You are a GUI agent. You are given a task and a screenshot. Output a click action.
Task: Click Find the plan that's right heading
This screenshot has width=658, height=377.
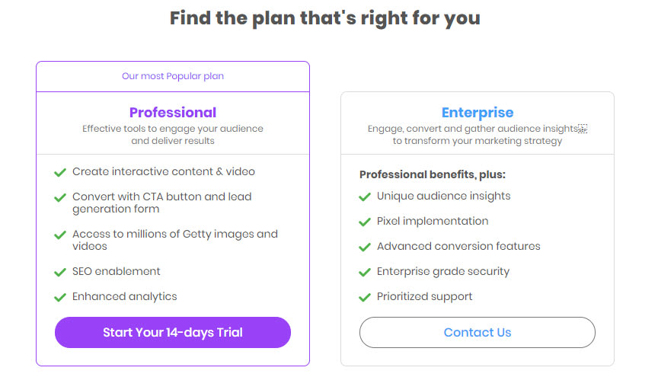tap(324, 18)
